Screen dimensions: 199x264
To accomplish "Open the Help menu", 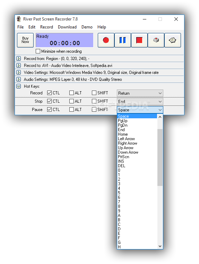I will (x=102, y=27).
